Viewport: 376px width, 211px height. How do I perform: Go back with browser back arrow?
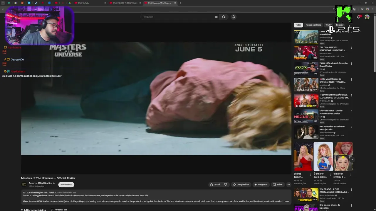click(3, 9)
